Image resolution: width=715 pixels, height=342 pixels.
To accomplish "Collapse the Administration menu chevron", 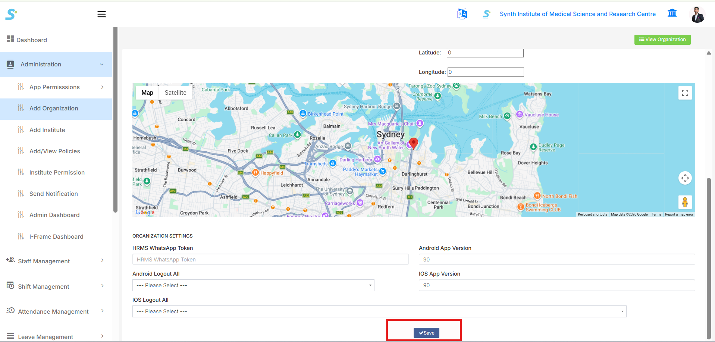I will (x=101, y=65).
